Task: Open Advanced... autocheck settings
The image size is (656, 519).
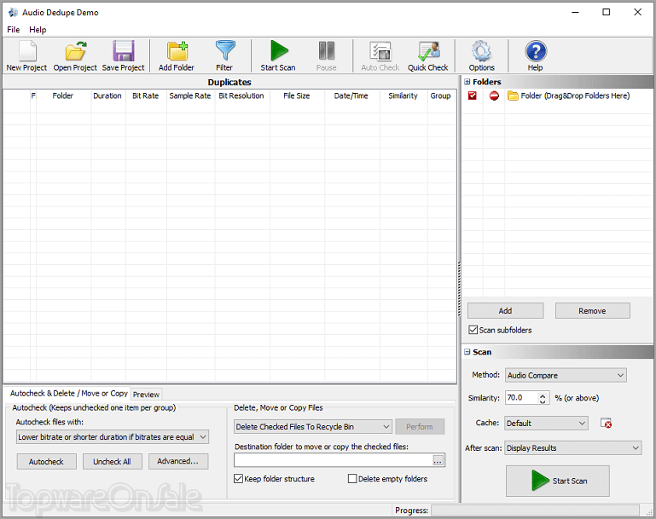Action: click(177, 461)
